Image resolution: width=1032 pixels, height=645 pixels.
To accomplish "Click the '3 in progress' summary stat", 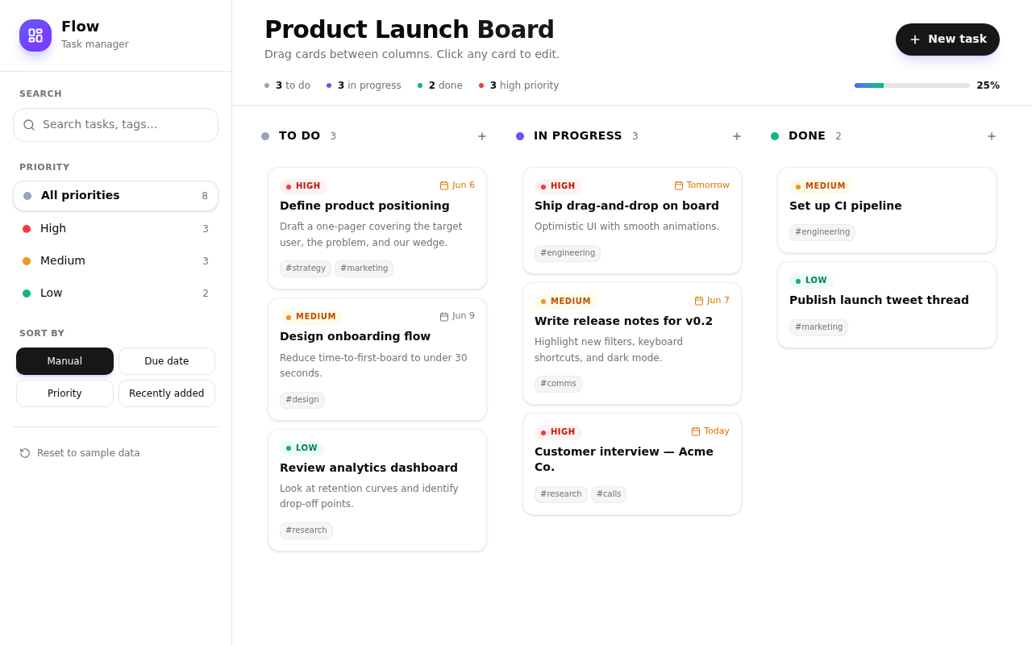I will [x=364, y=85].
